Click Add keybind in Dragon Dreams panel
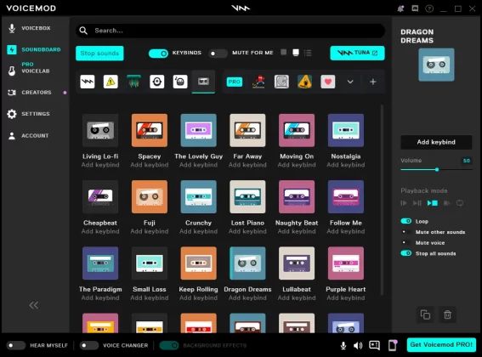 click(436, 142)
